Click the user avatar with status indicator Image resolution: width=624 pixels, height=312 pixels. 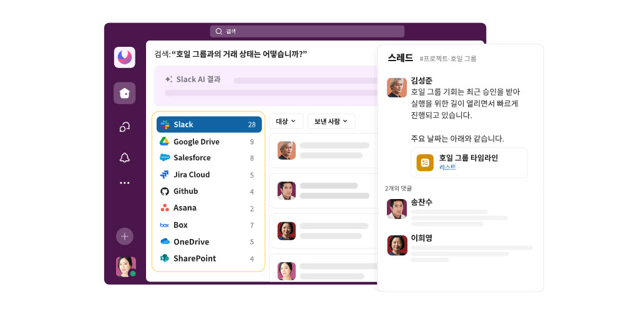(x=126, y=266)
